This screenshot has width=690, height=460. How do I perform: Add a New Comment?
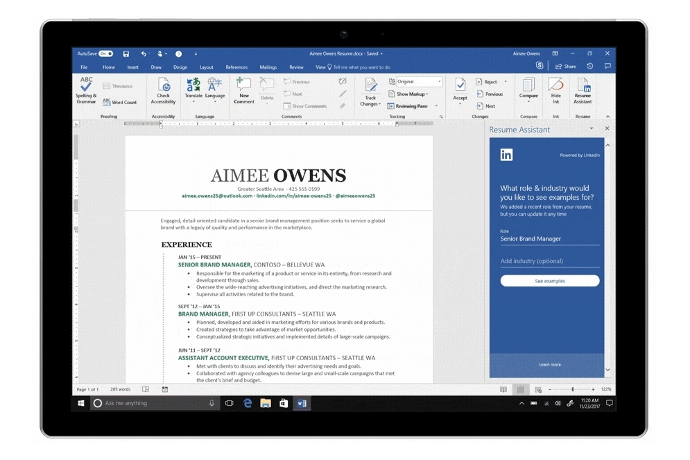[x=244, y=91]
